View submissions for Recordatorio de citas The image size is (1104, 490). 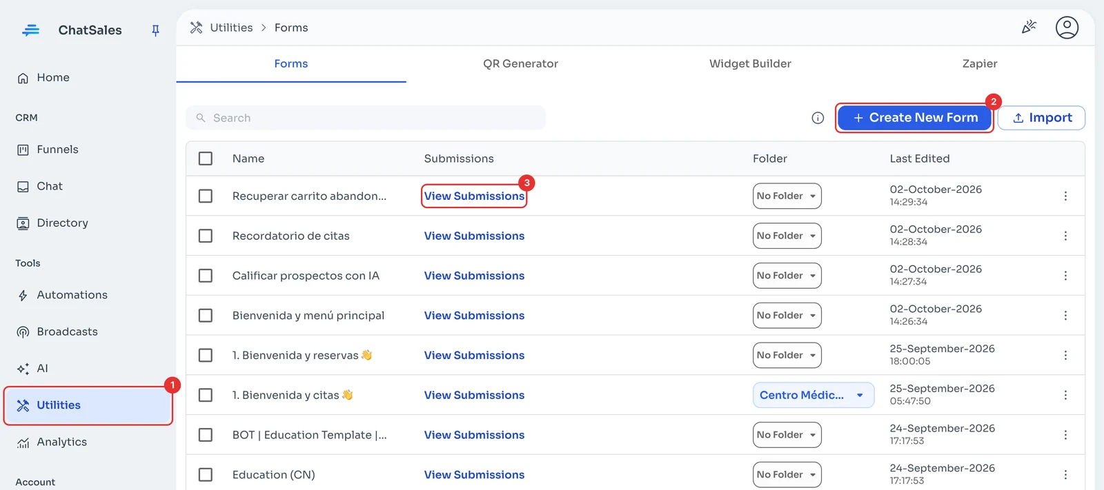(x=474, y=236)
